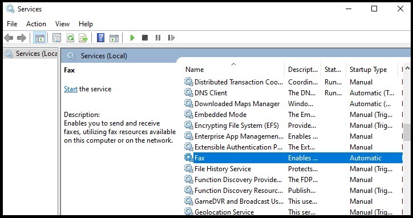Click gear icon of Fax row

click(x=188, y=158)
